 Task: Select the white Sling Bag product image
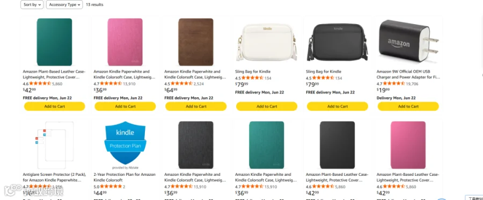pyautogui.click(x=267, y=42)
